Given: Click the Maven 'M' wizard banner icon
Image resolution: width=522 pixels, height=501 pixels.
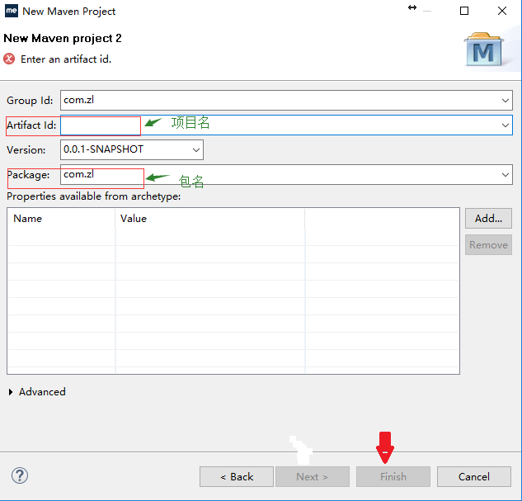Looking at the screenshot, I should coord(484,50).
